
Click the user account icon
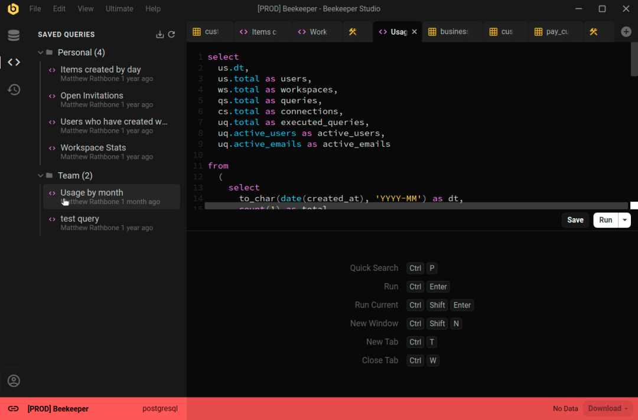14,381
